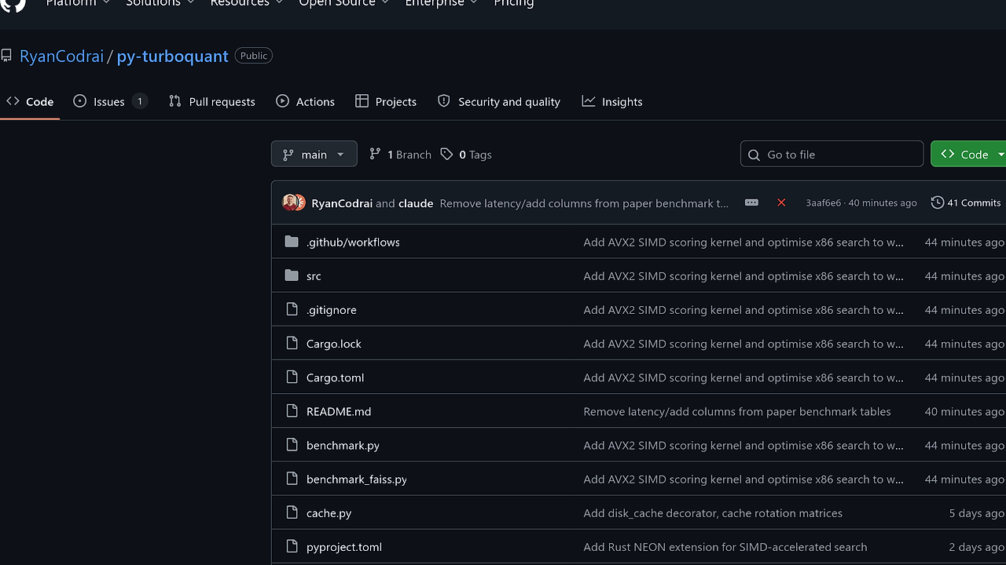This screenshot has height=565, width=1006.
Task: Click the file icon for Cargo.lock
Action: pyautogui.click(x=292, y=343)
